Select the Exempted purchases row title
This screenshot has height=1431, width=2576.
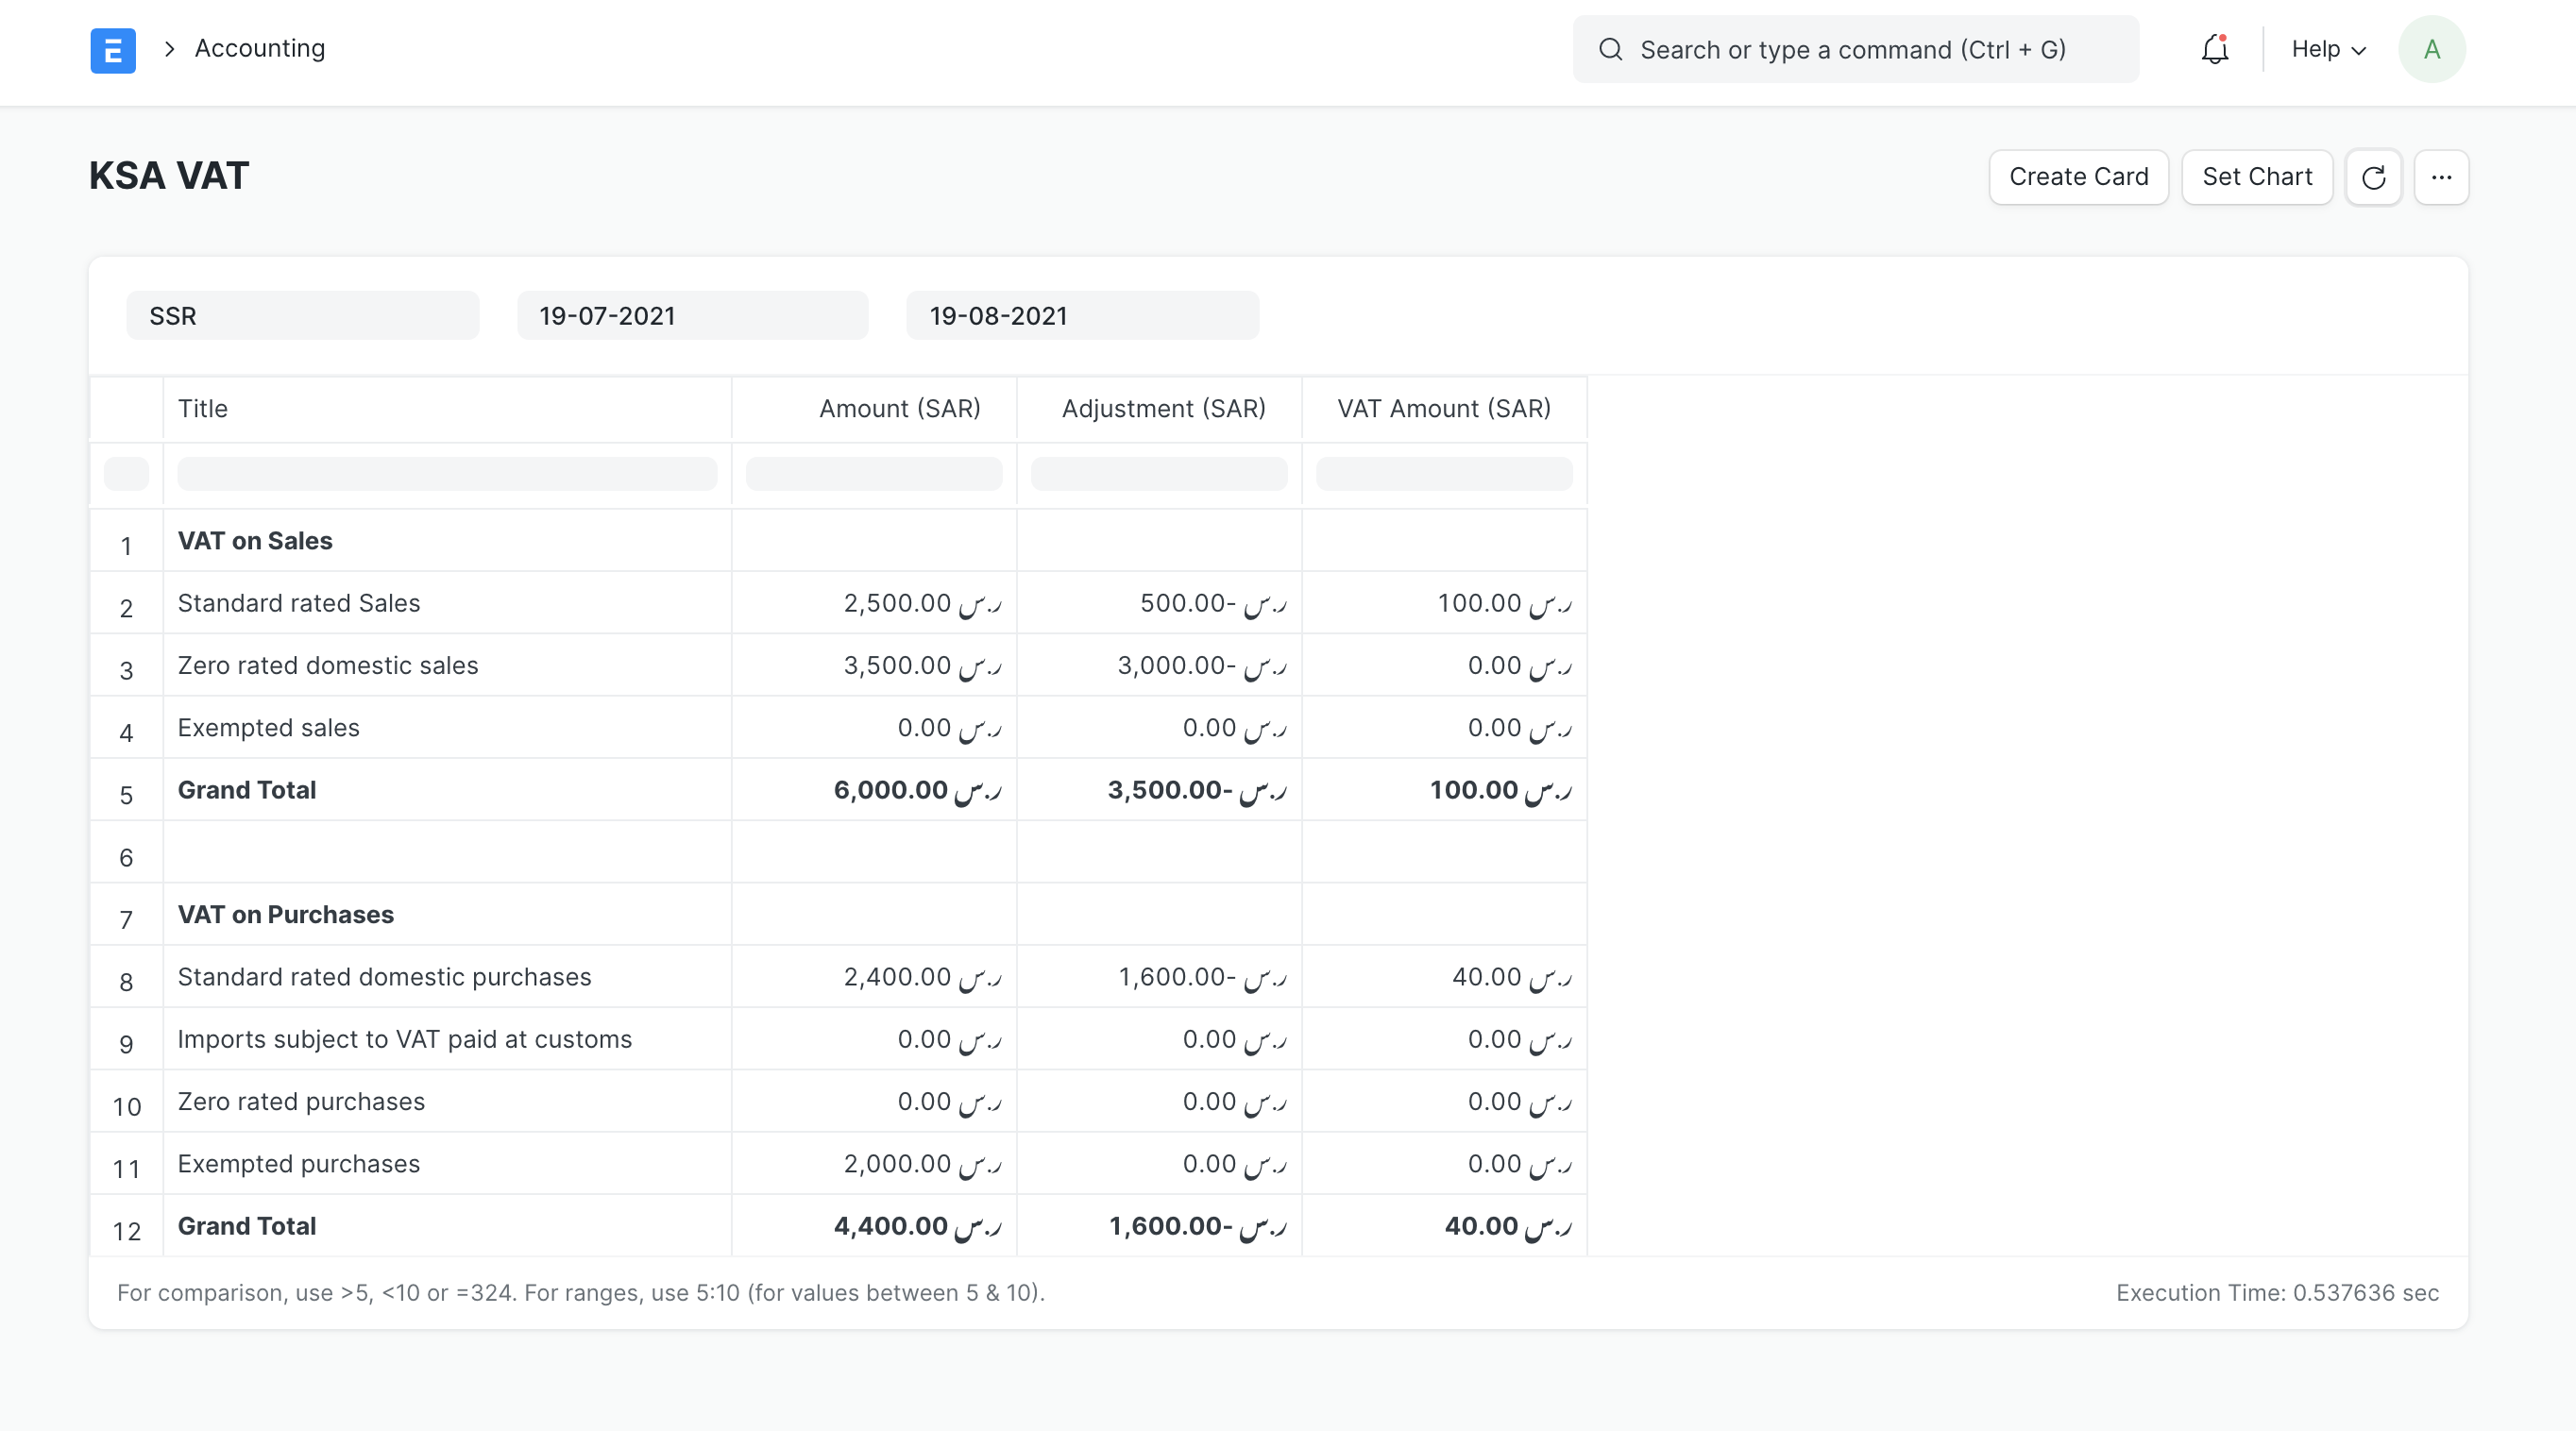299,1164
